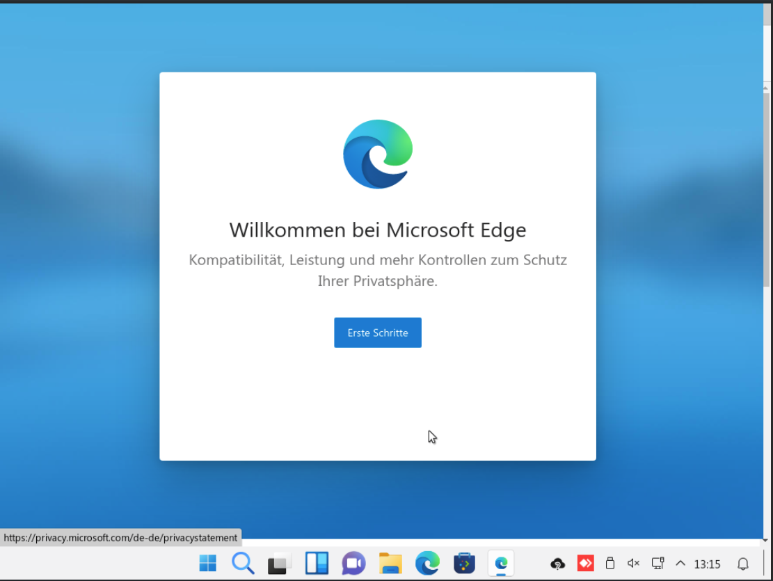Click the Erste Schritte button

point(378,333)
